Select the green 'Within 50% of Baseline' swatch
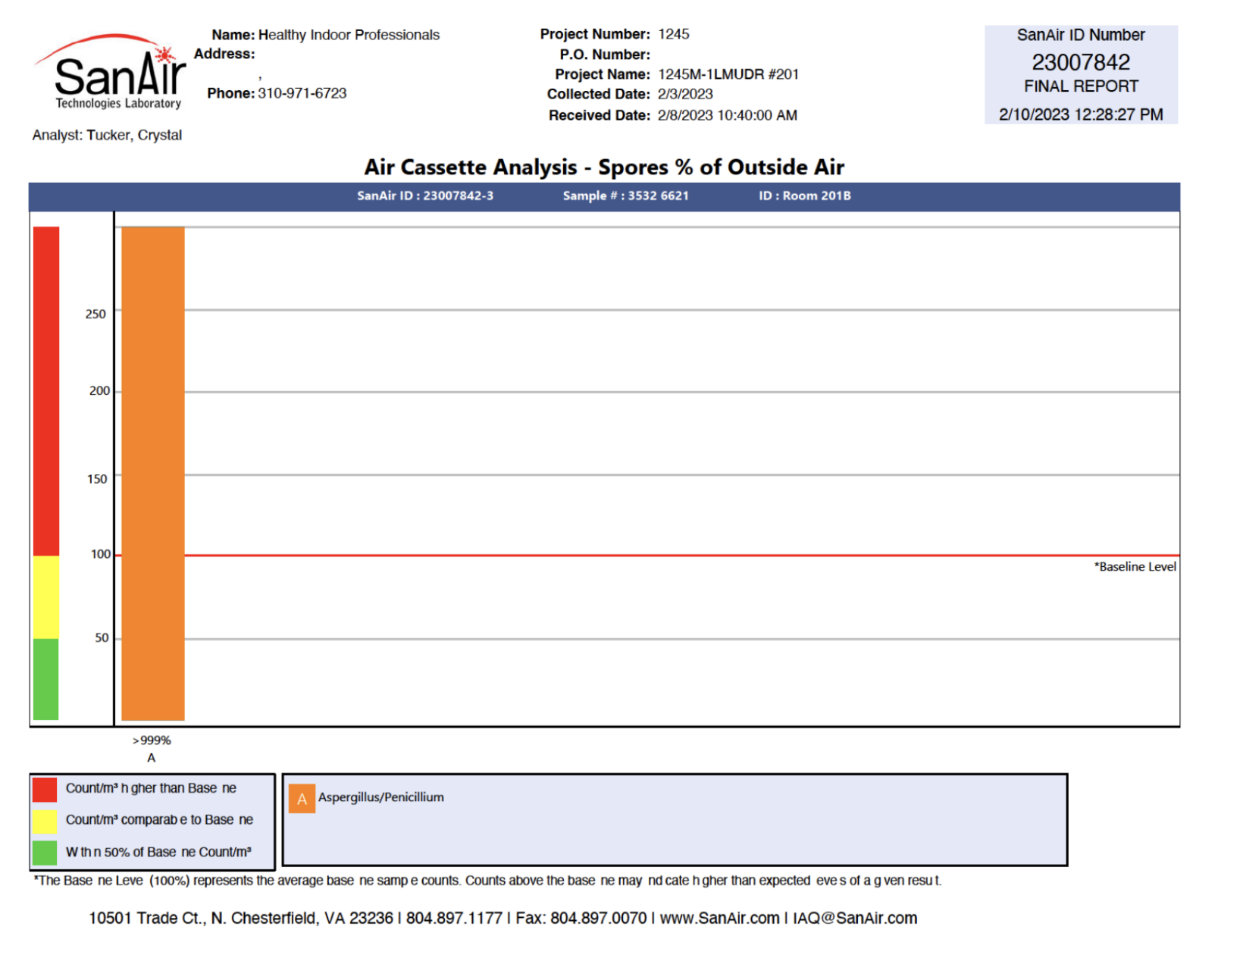The height and width of the screenshot is (958, 1243). [x=45, y=852]
